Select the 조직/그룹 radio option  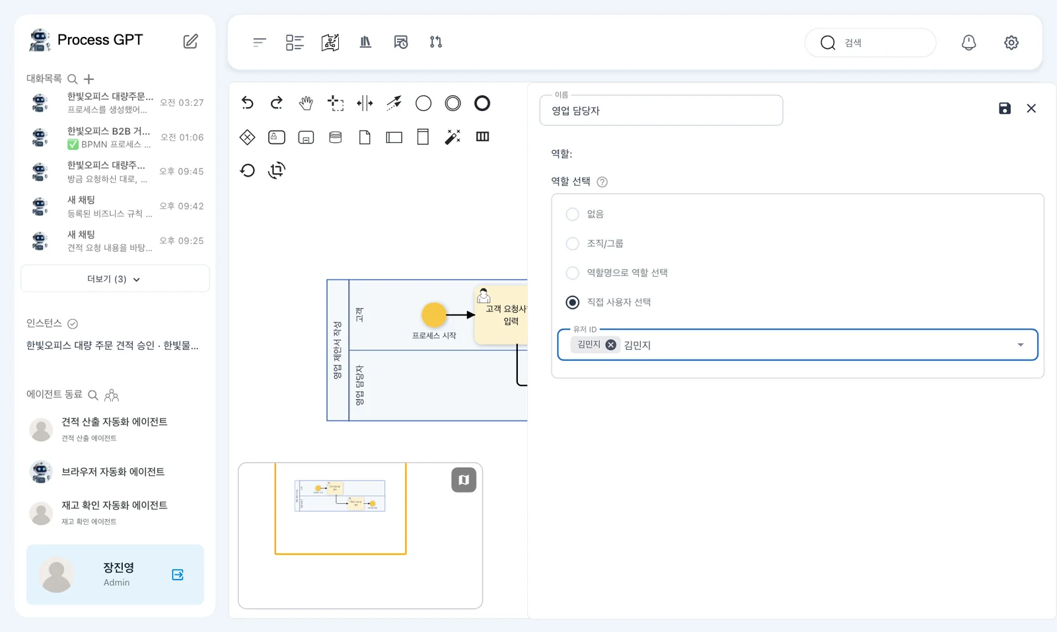point(573,243)
